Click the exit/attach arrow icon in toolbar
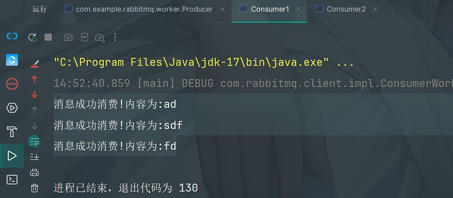453x198 pixels. pyautogui.click(x=84, y=37)
